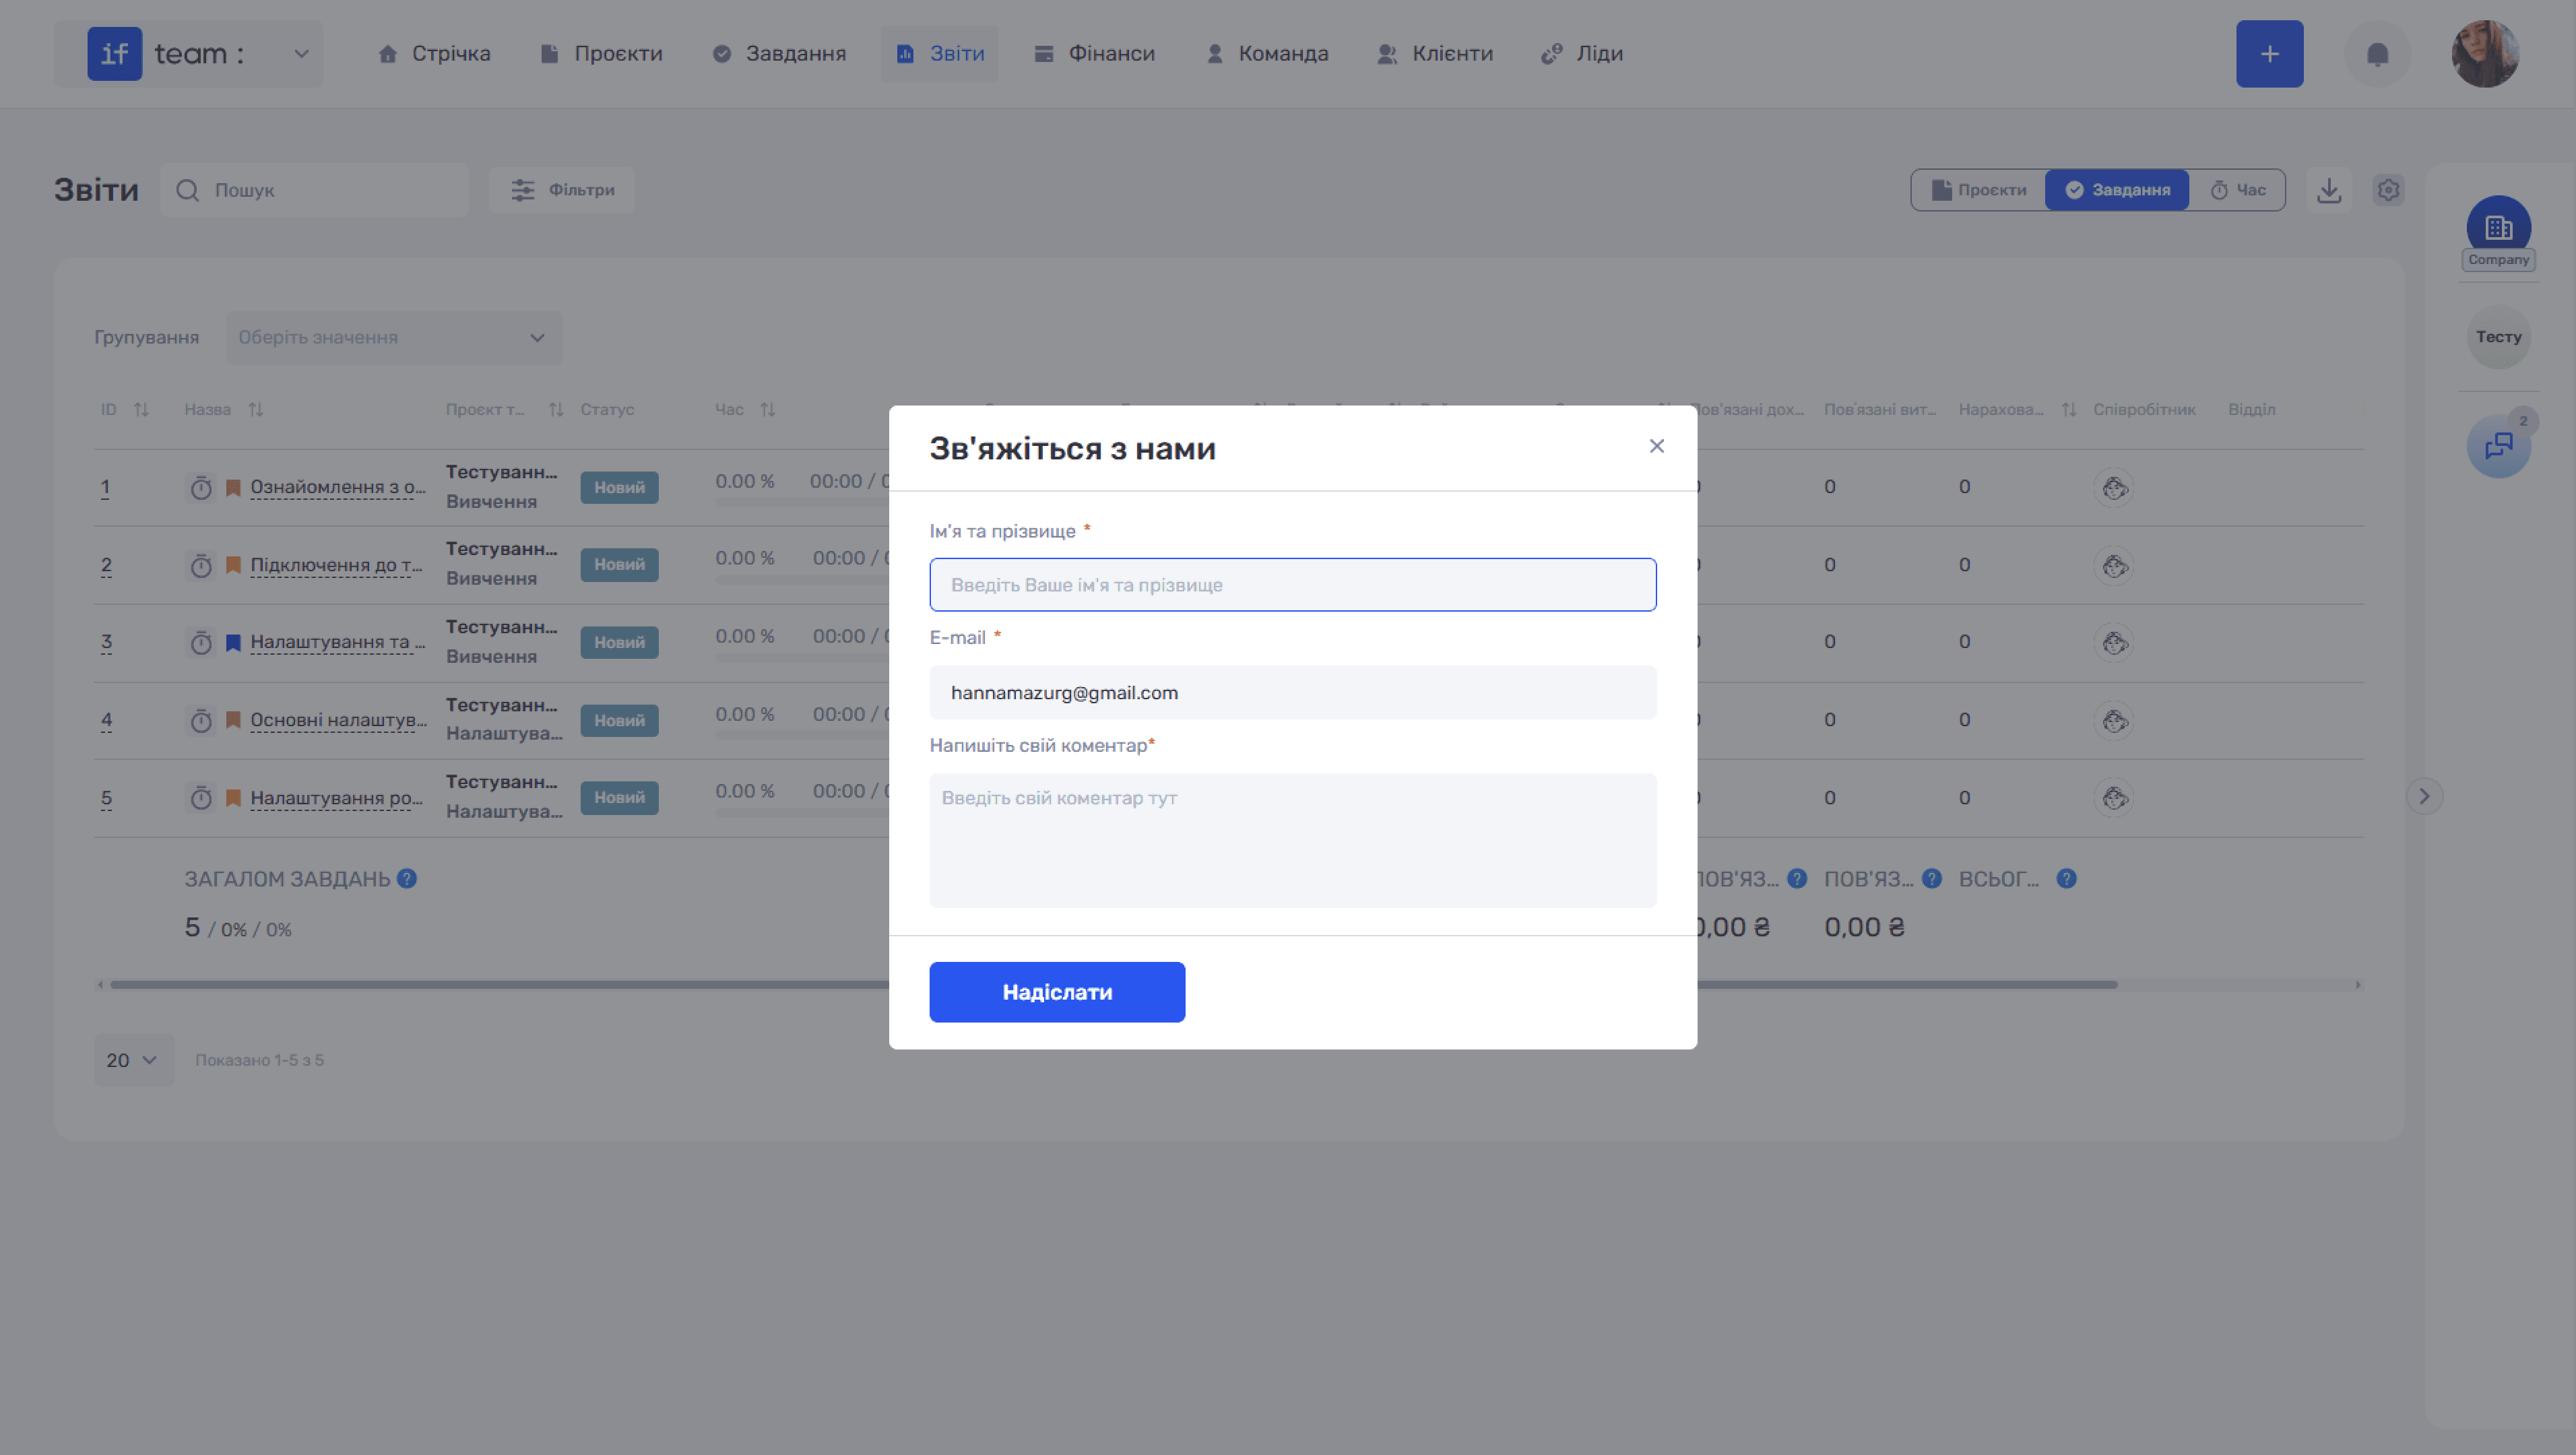
Task: Open the Фінанси section
Action: click(x=1094, y=54)
